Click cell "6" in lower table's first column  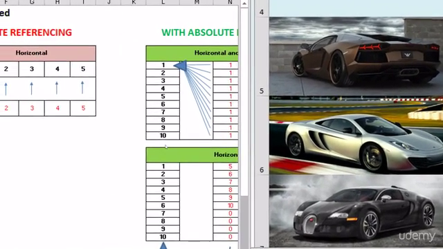tap(163, 205)
